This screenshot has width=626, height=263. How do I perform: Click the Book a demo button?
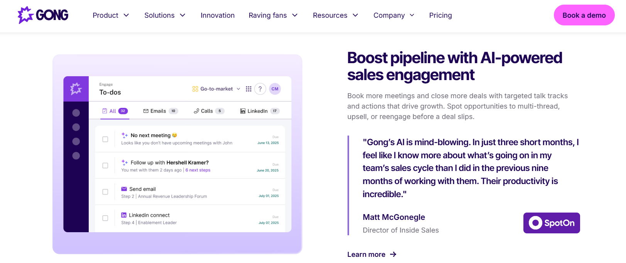[584, 15]
